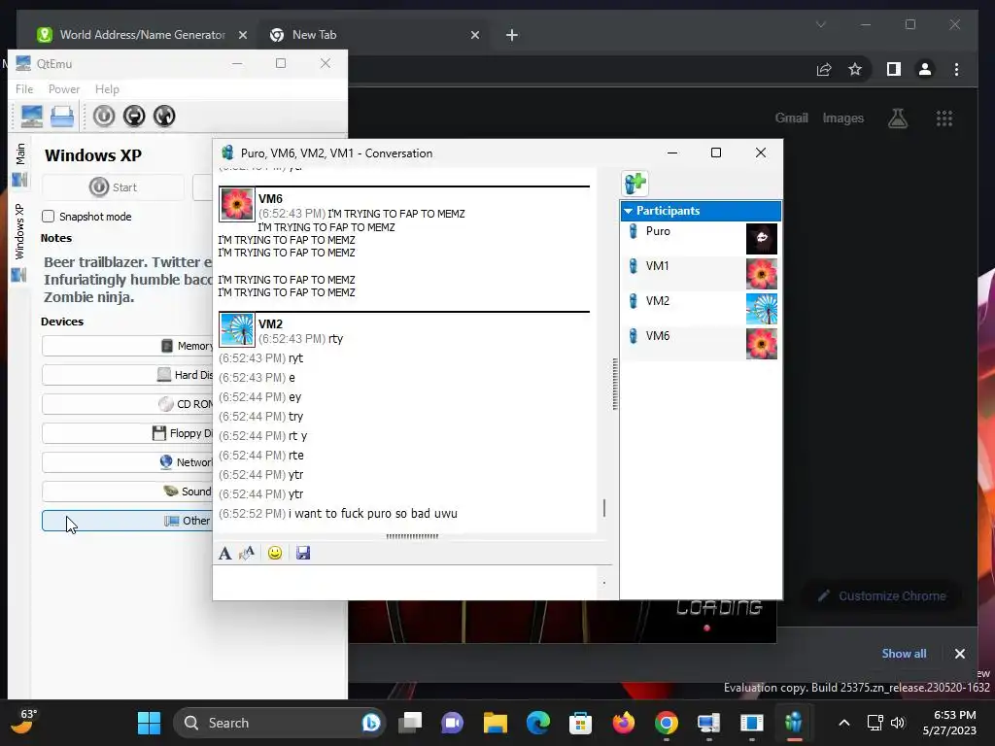Open the font formatting A icon
Screen dimensions: 995x746
[x=224, y=553]
